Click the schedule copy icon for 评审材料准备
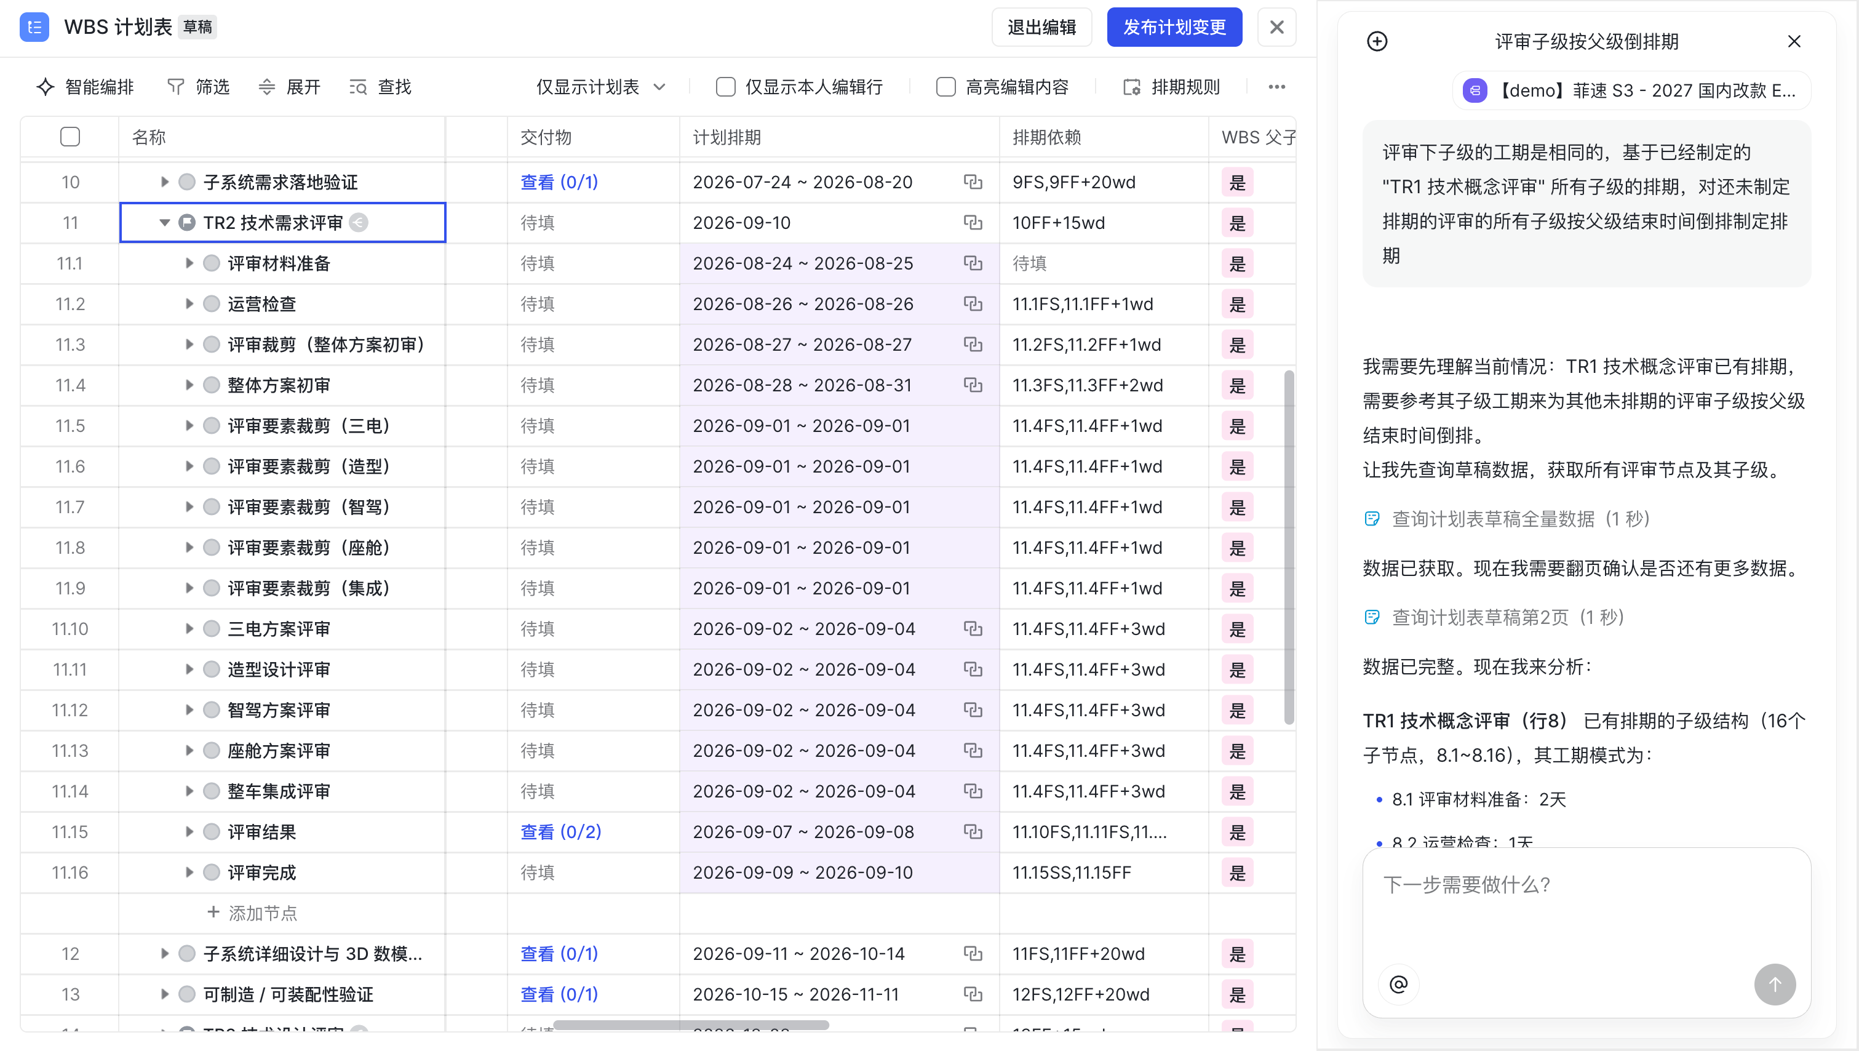 click(x=973, y=263)
